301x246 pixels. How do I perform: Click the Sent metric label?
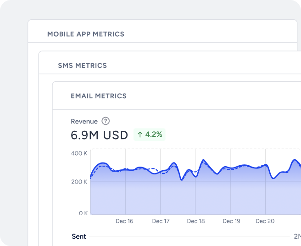point(79,236)
